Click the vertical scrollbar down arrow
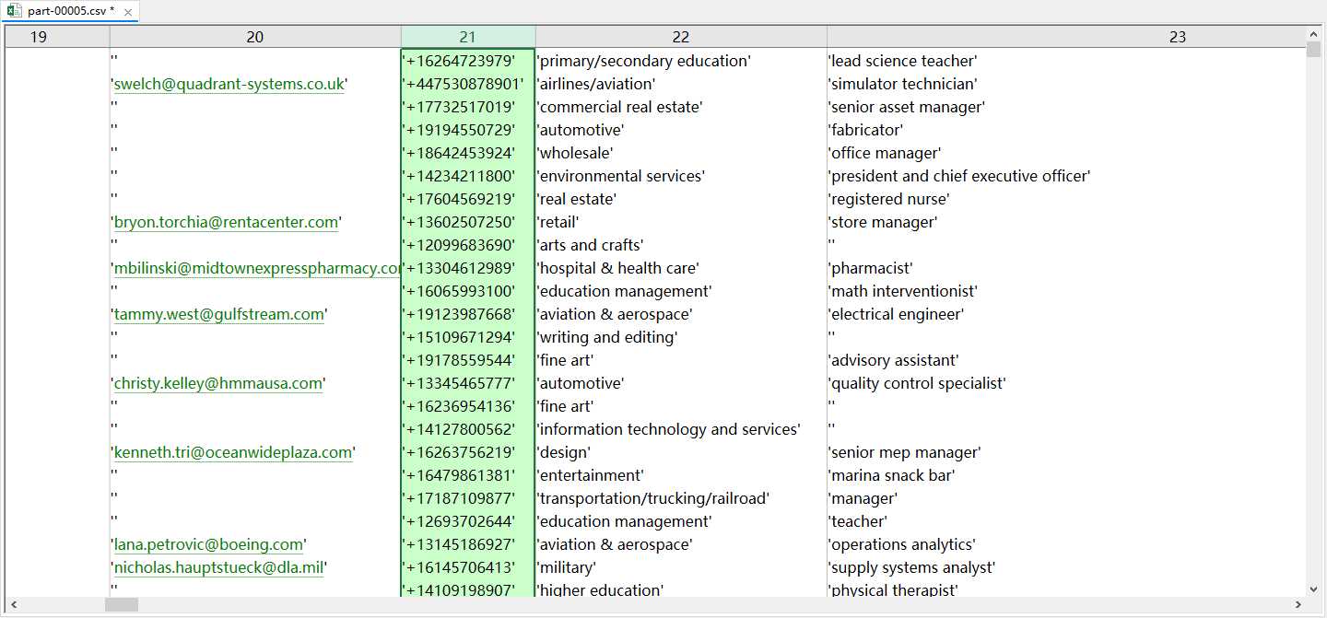The height and width of the screenshot is (618, 1327). (x=1313, y=589)
